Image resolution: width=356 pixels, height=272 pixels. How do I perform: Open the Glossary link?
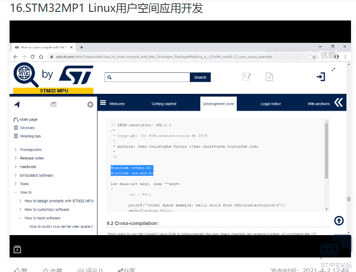(27, 128)
